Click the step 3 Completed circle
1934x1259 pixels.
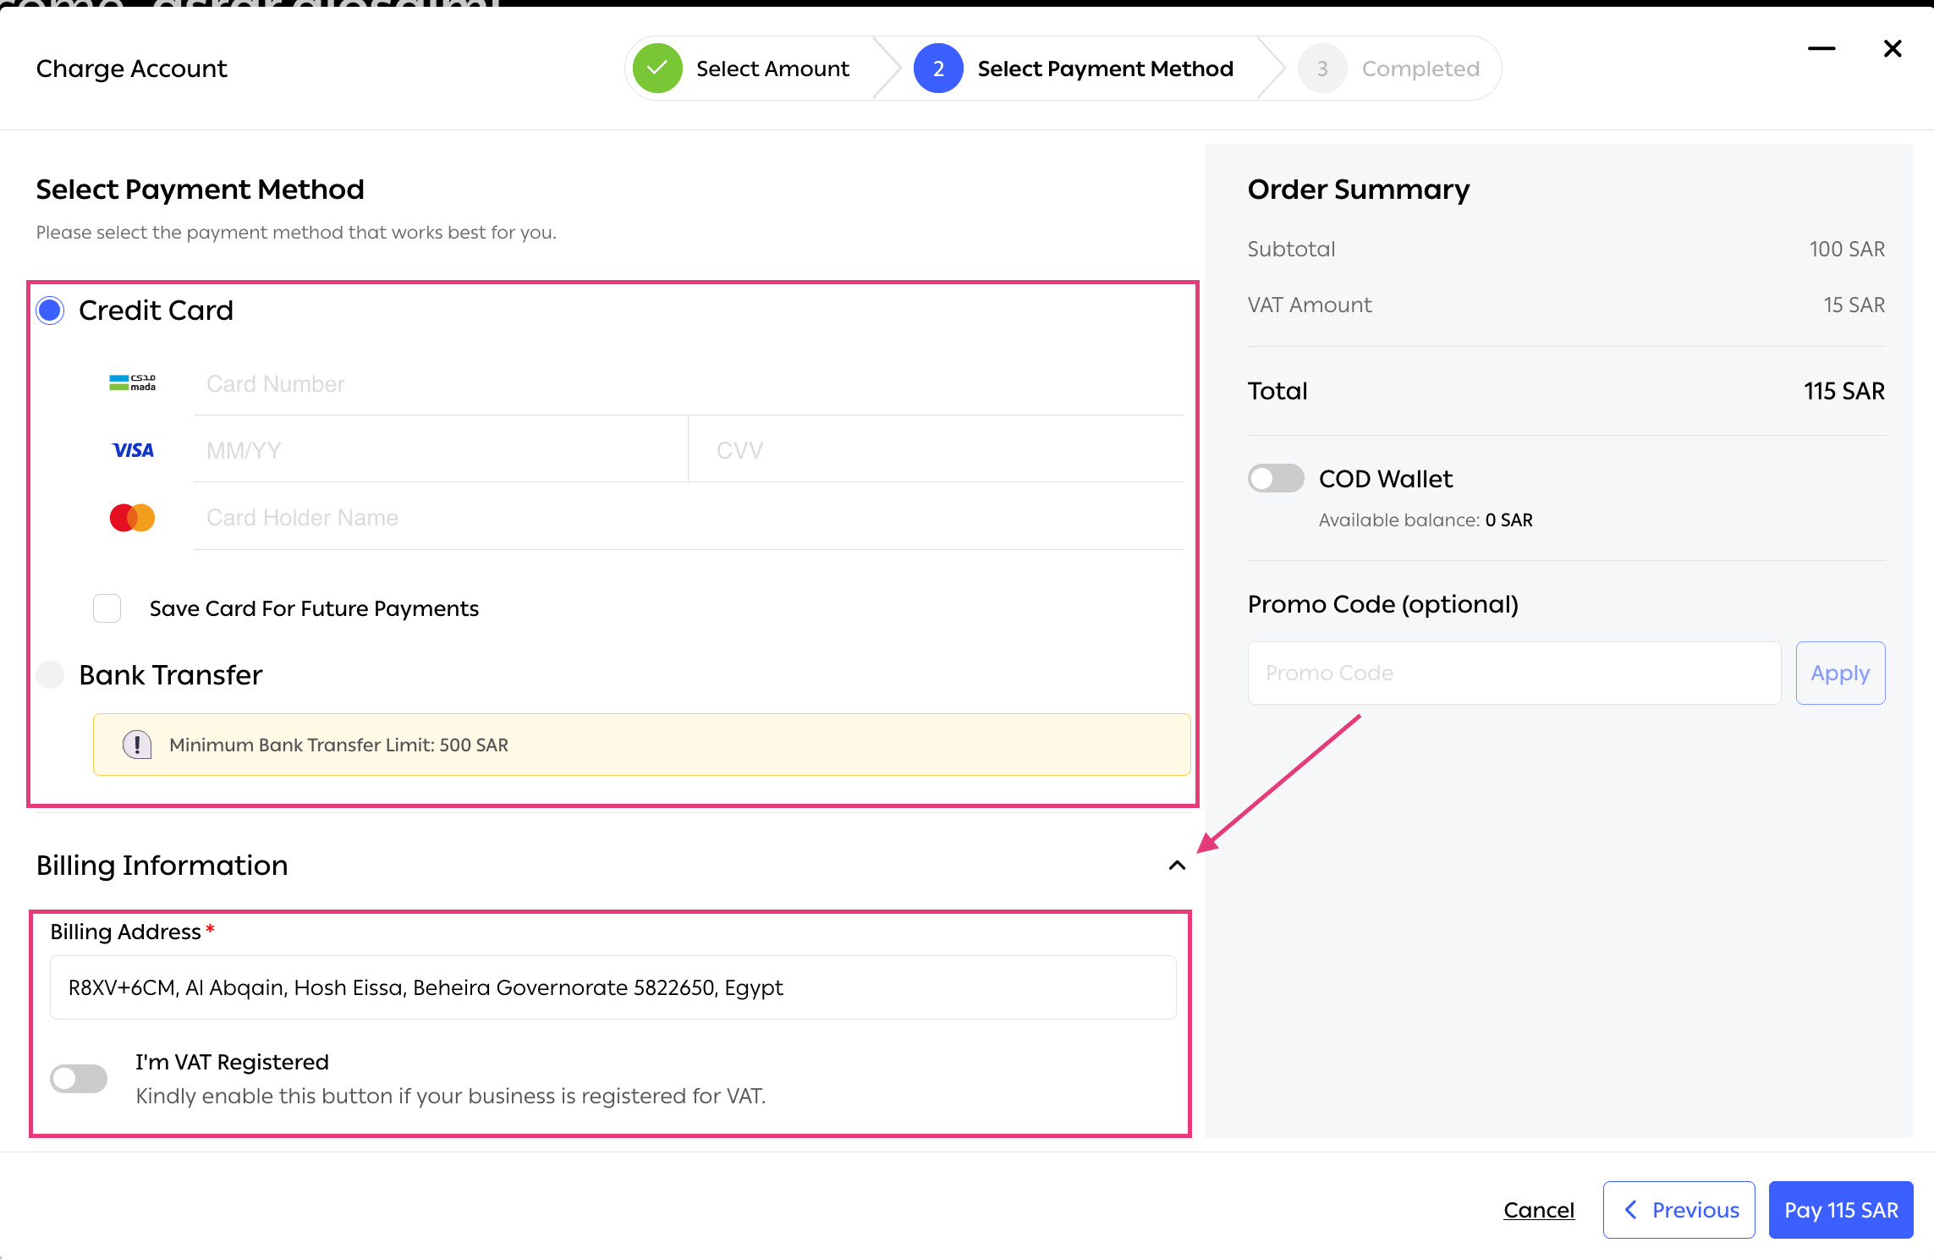coord(1321,69)
